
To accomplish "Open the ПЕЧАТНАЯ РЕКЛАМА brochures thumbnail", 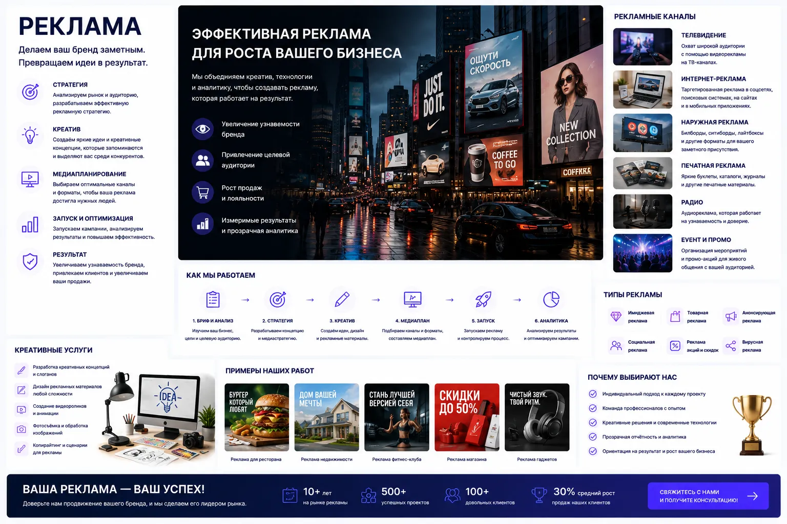I will tap(643, 173).
